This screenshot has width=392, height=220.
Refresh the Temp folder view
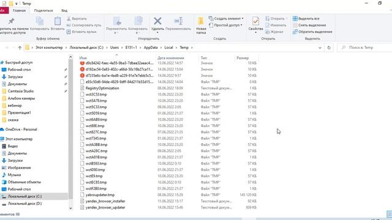click(329, 48)
